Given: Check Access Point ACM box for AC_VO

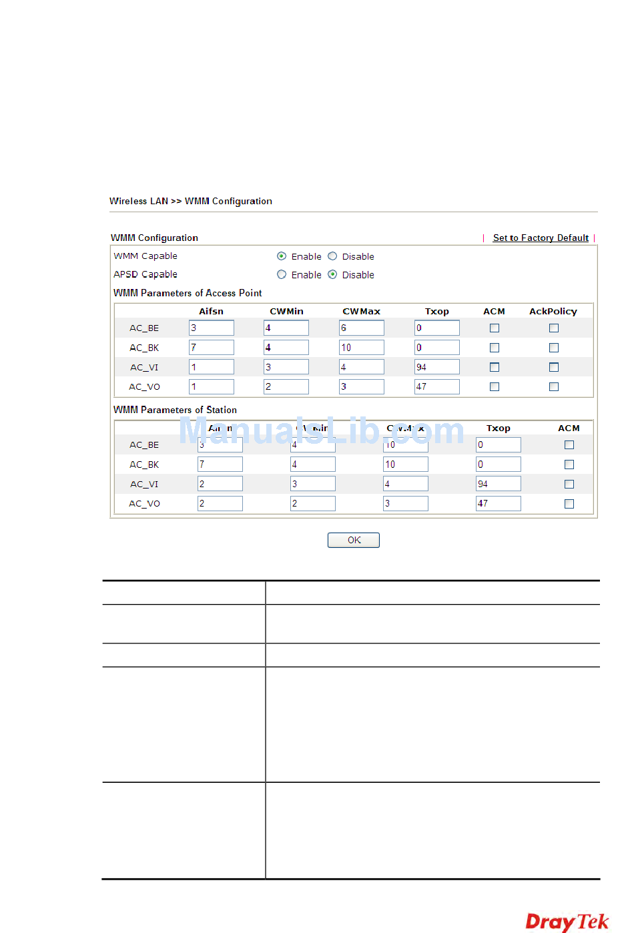Looking at the screenshot, I should (495, 386).
